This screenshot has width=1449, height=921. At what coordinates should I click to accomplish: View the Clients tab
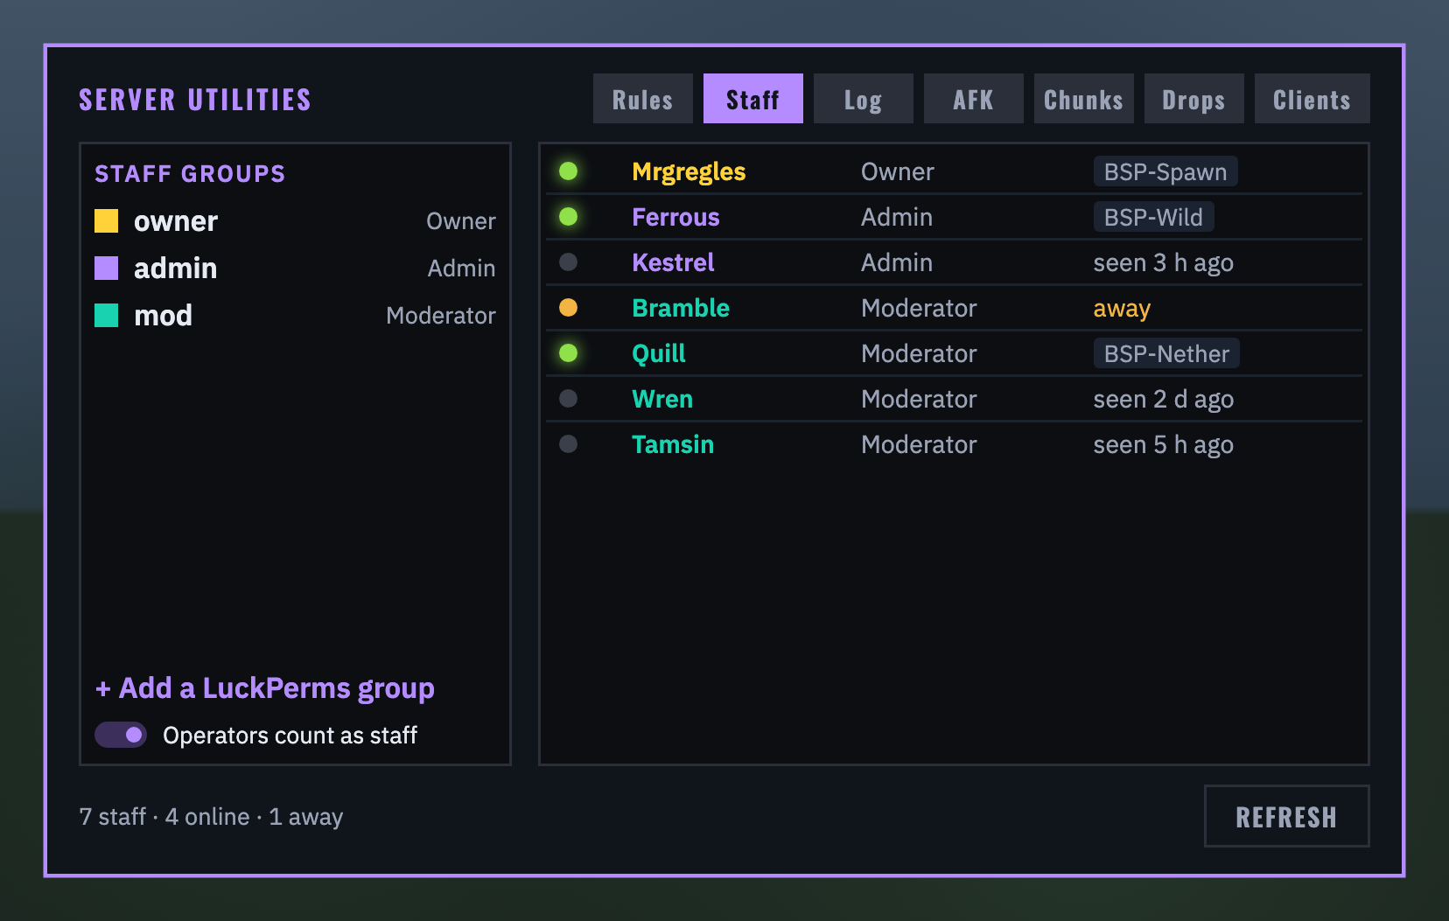click(x=1312, y=99)
